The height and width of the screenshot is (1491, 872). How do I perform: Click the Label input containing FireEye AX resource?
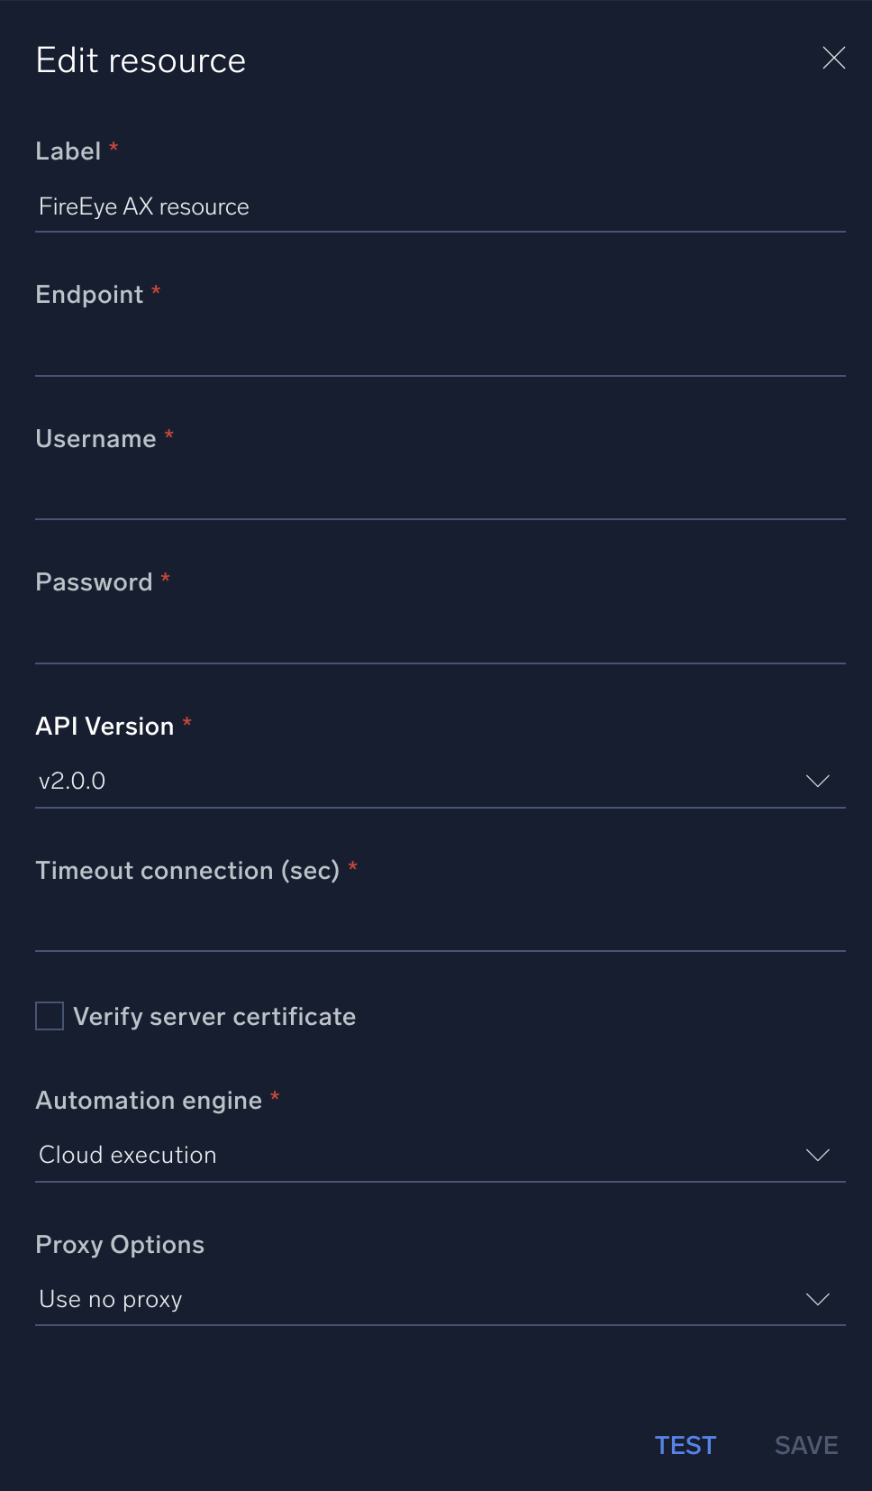(270, 206)
